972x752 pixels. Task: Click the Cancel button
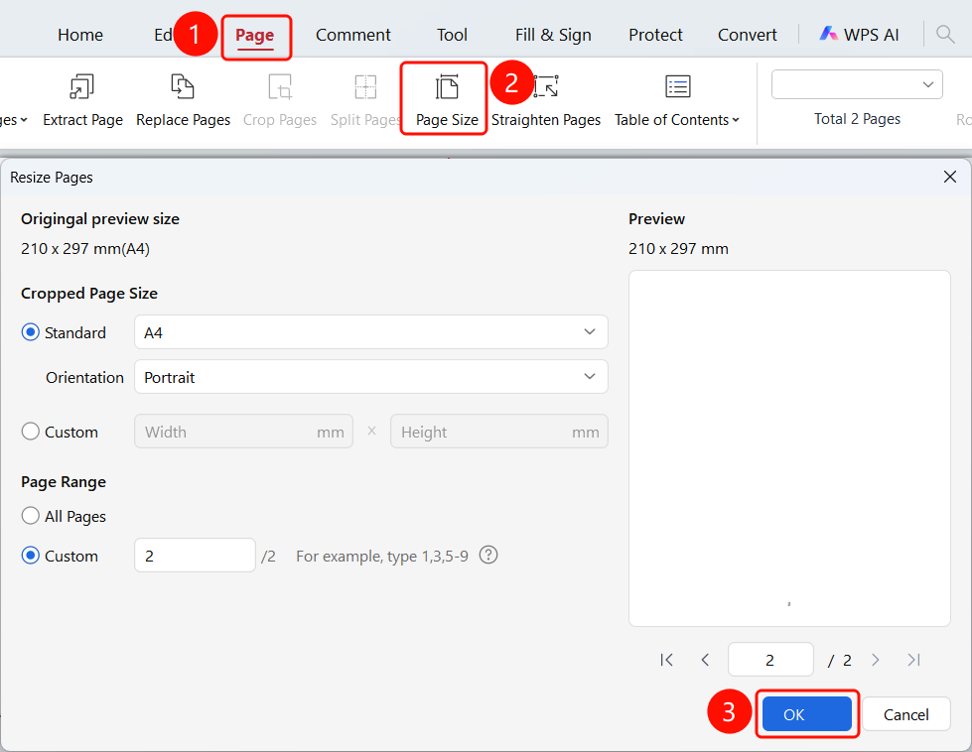click(905, 714)
